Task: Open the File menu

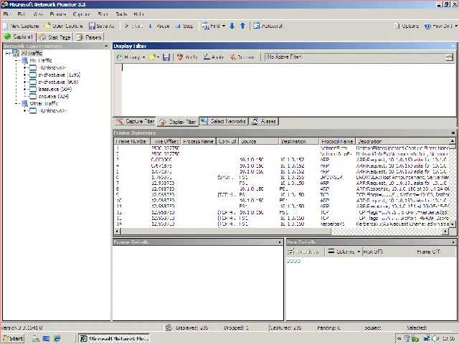Action: click(7, 14)
